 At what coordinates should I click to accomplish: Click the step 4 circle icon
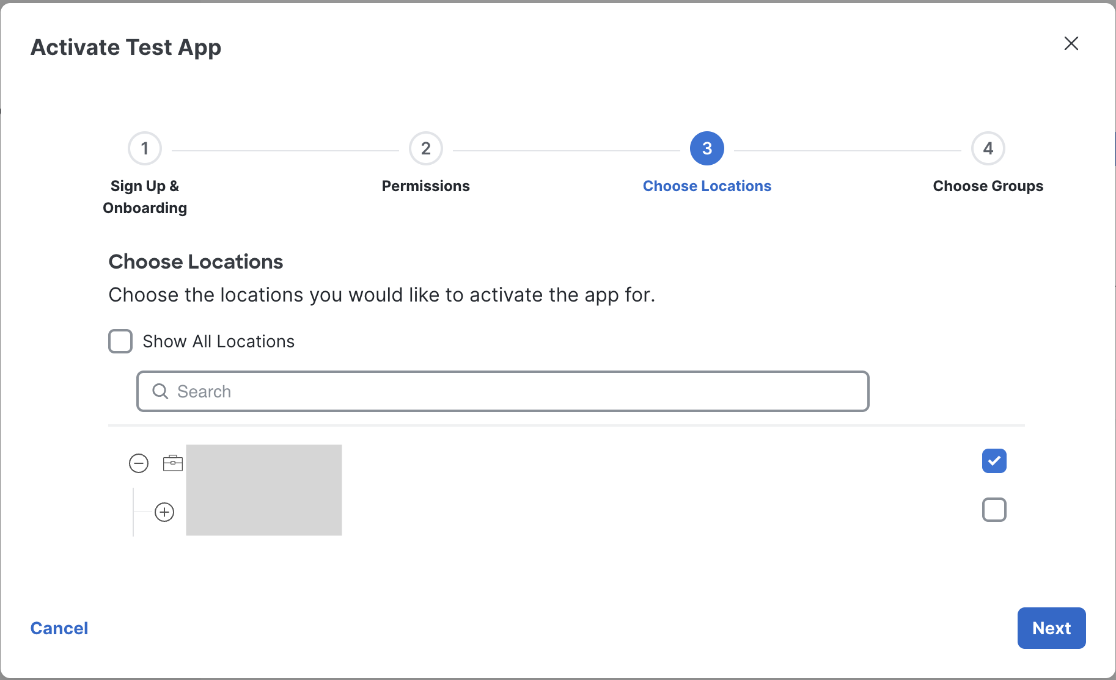(x=988, y=148)
